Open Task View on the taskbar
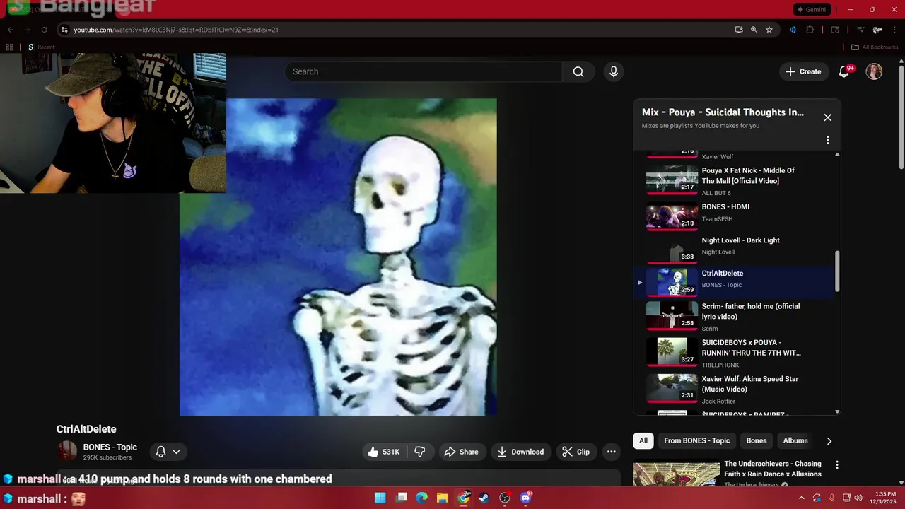 point(401,498)
